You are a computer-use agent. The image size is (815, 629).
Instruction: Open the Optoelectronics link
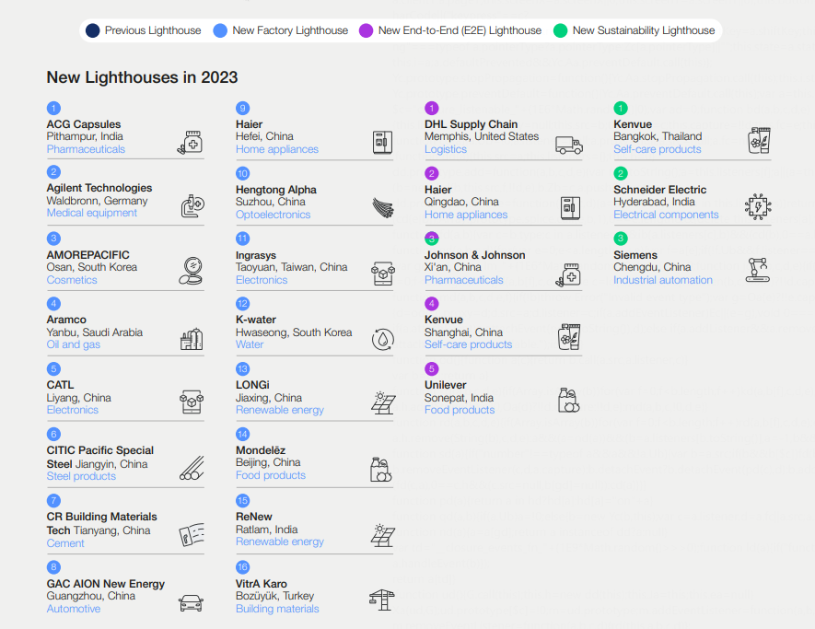pyautogui.click(x=273, y=215)
